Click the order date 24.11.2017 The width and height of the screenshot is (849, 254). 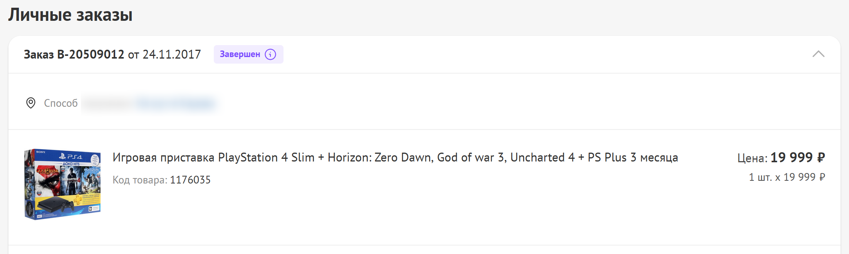(x=171, y=54)
